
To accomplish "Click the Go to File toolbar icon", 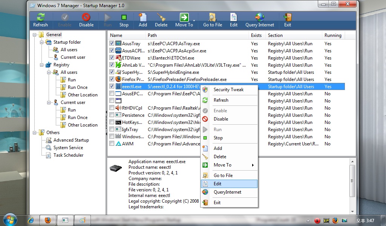I will click(x=212, y=17).
